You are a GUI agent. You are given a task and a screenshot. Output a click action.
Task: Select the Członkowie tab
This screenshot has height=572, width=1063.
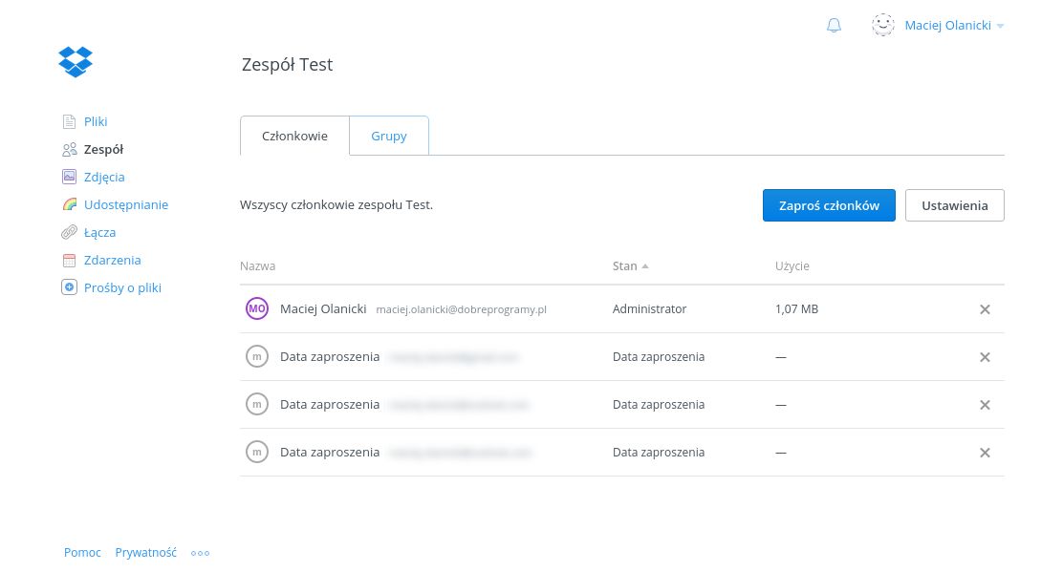[x=294, y=136]
